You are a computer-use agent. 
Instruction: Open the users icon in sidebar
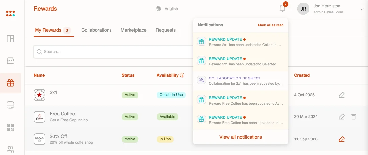click(x=10, y=149)
